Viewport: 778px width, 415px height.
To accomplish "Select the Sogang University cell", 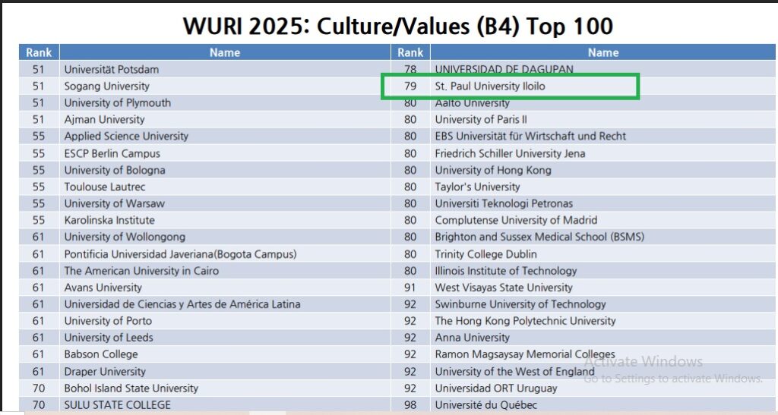I will coord(107,86).
